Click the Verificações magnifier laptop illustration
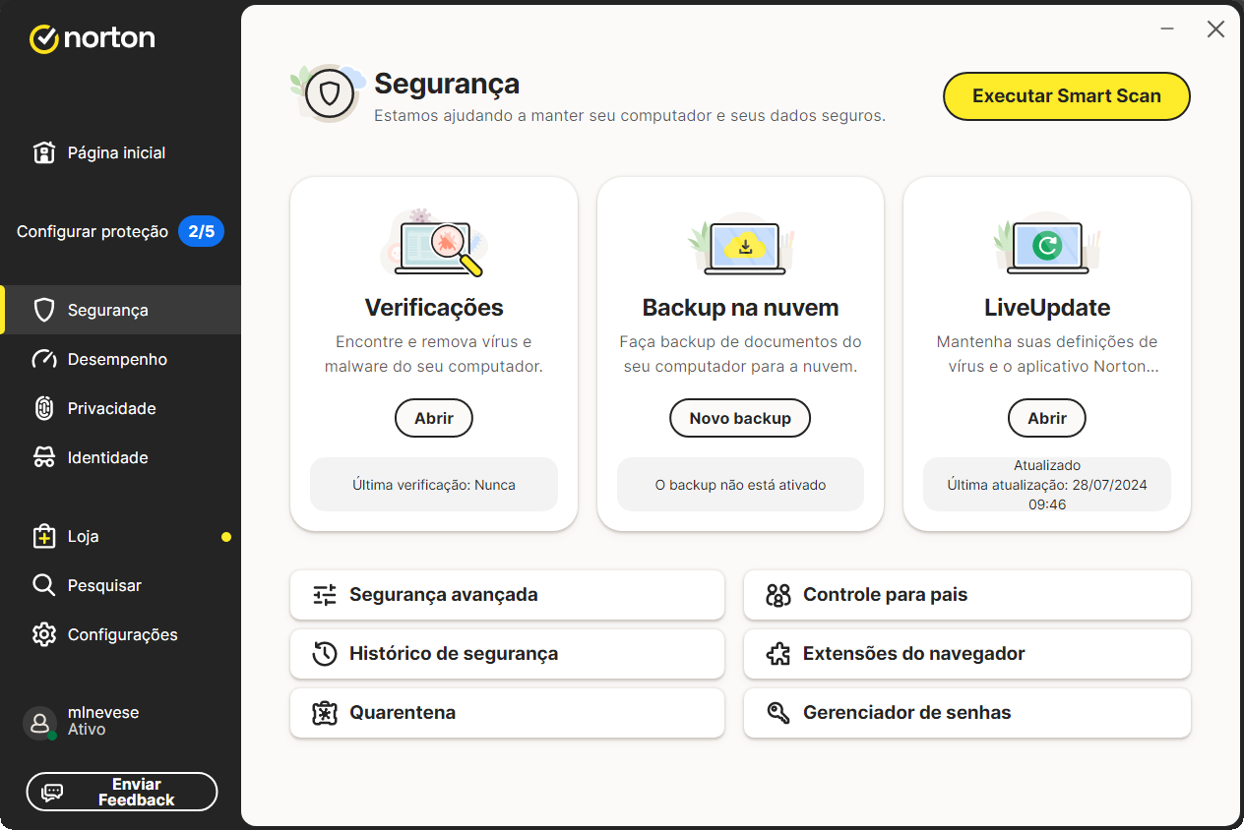1244x830 pixels. point(434,244)
